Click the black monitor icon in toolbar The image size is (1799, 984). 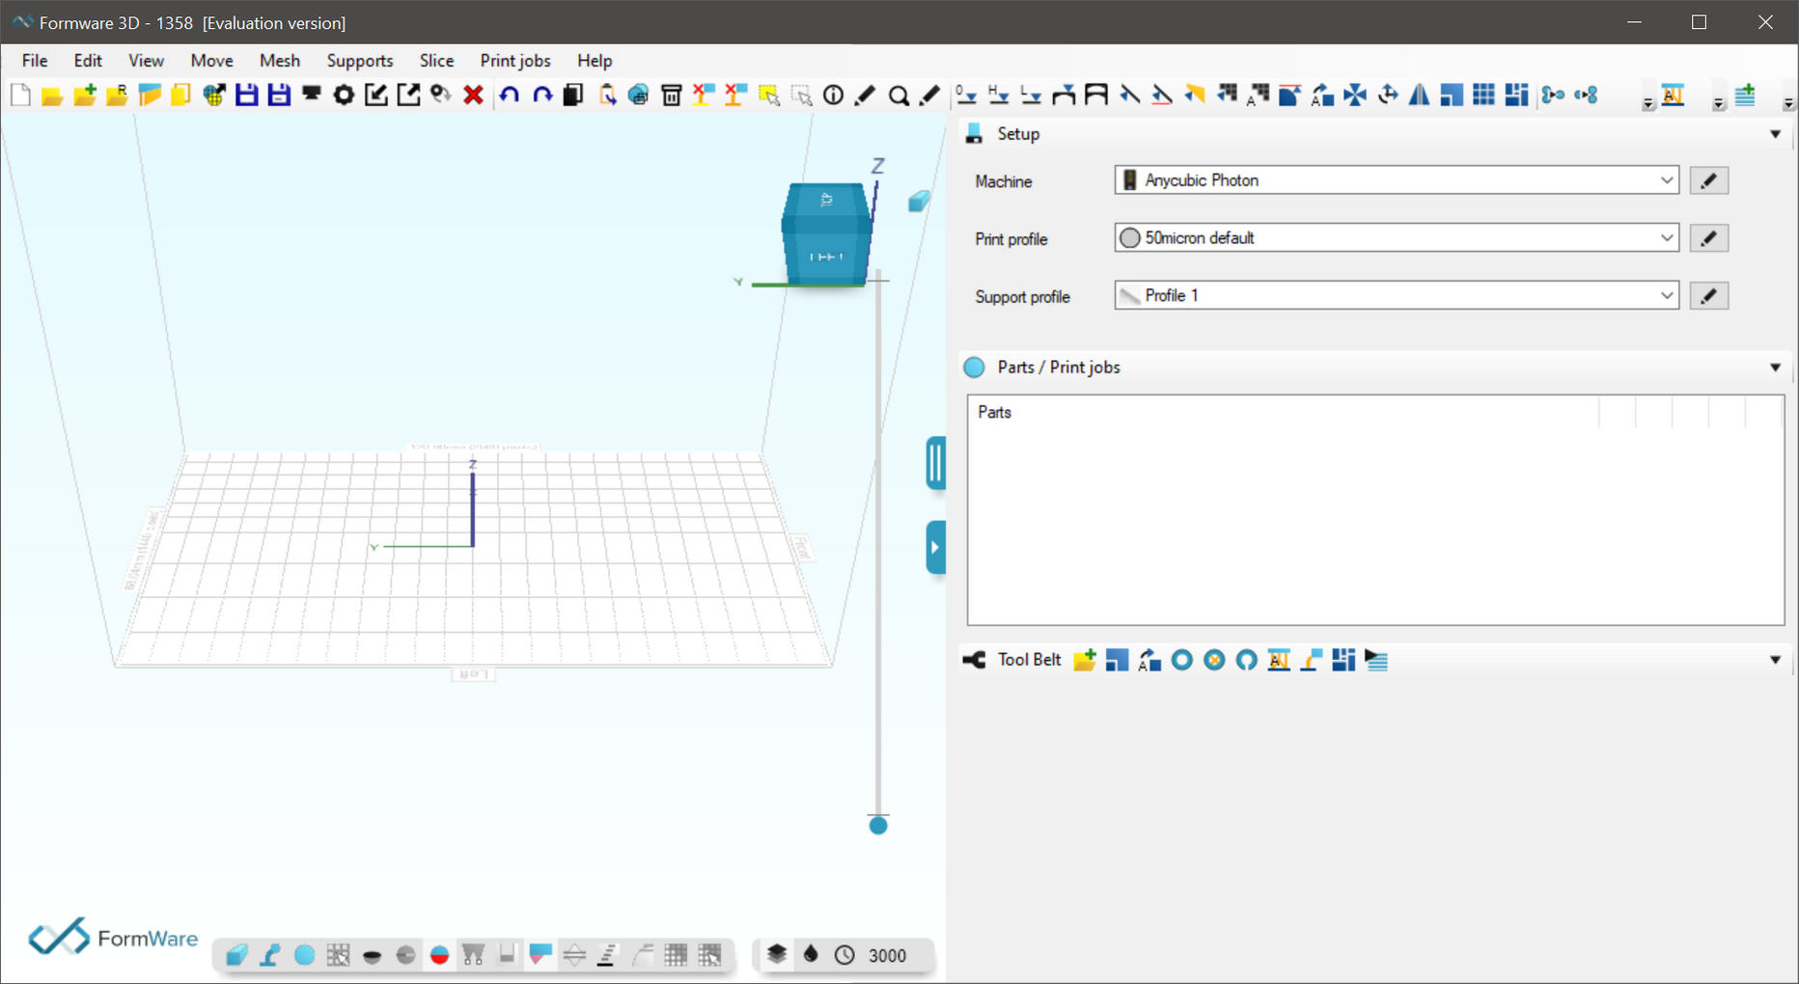click(311, 95)
